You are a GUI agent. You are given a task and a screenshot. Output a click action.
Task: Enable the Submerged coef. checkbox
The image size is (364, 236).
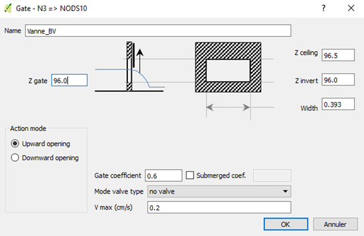[190, 175]
